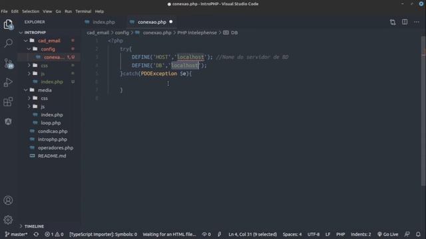This screenshot has height=239, width=426.
Task: Open the notifications bell icon
Action: pyautogui.click(x=418, y=234)
